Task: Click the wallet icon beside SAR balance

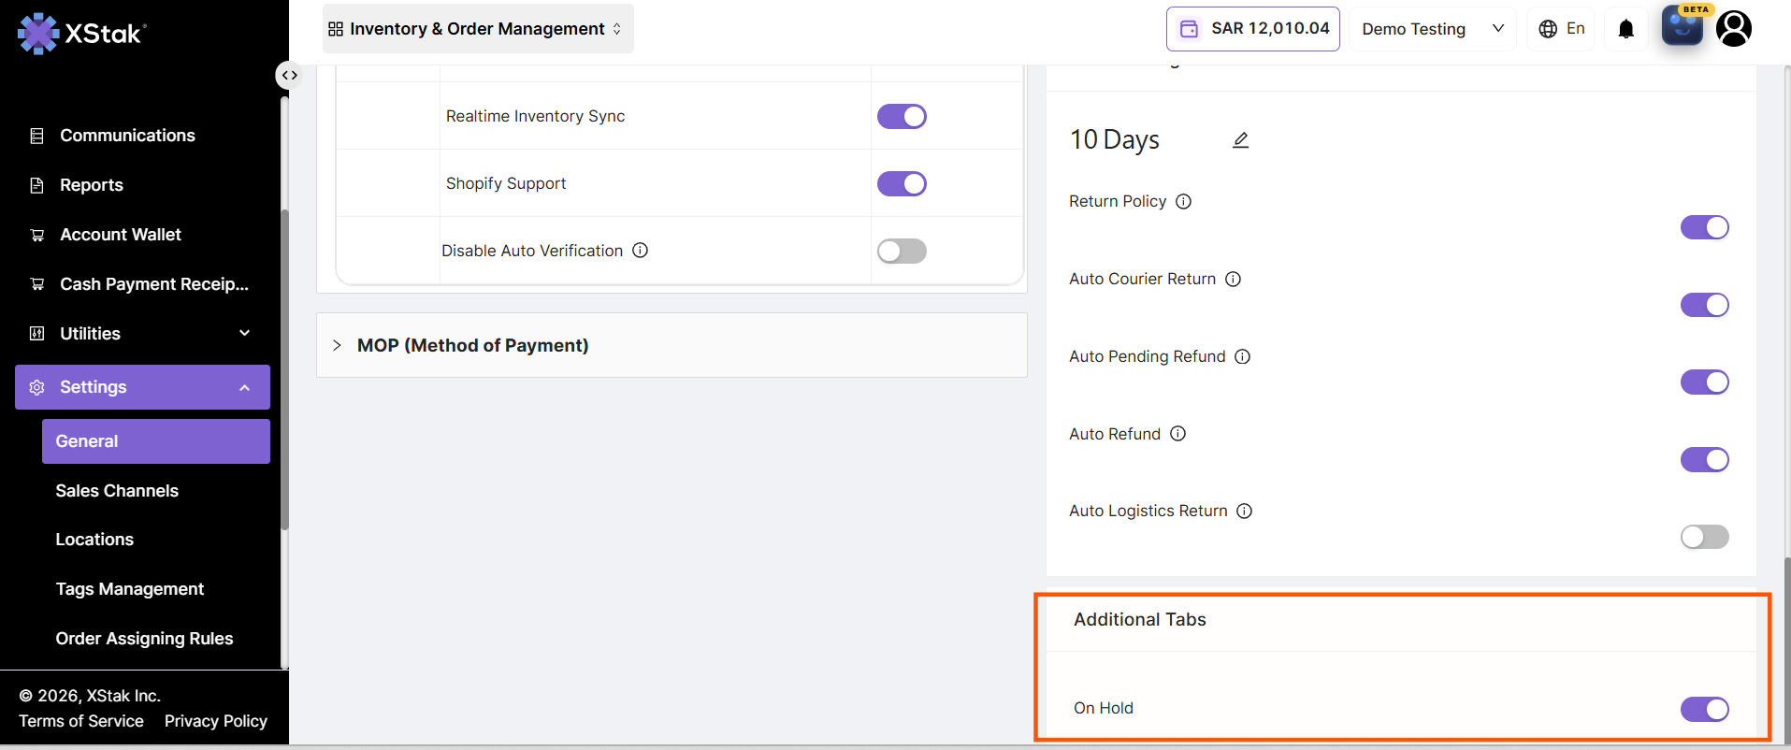Action: (1189, 29)
